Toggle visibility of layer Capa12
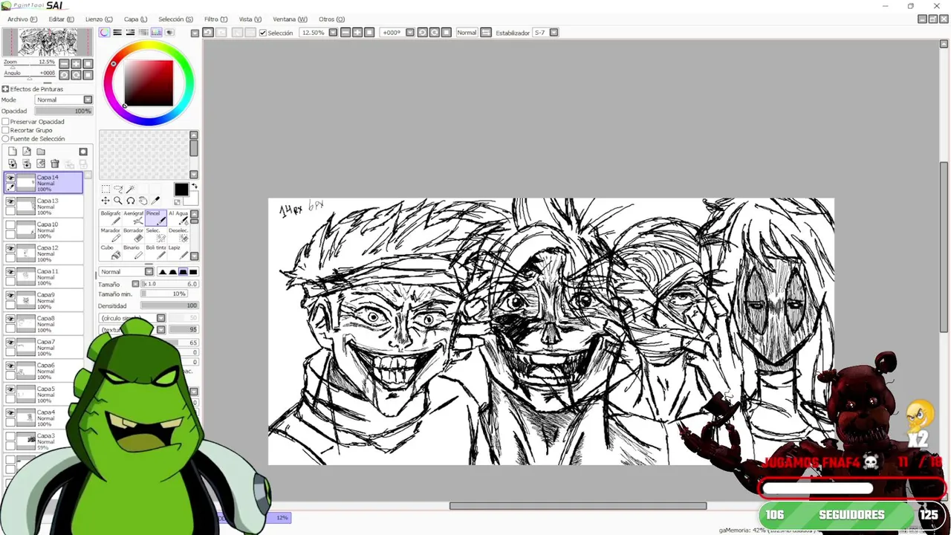 click(x=10, y=248)
